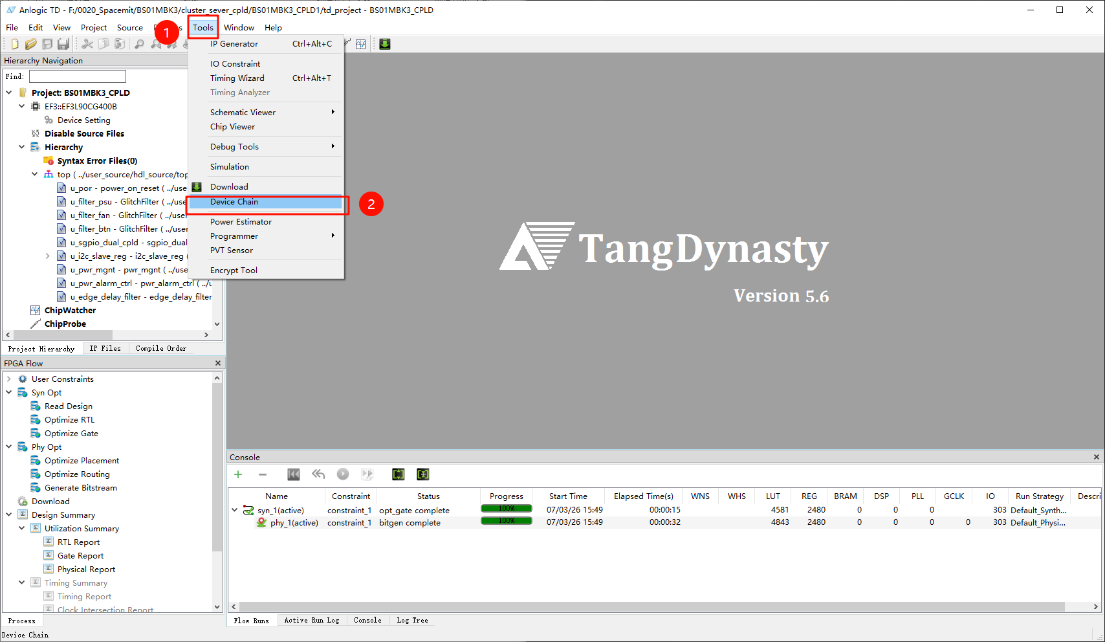Click the Copy toolbar icon
1105x642 pixels.
point(104,44)
